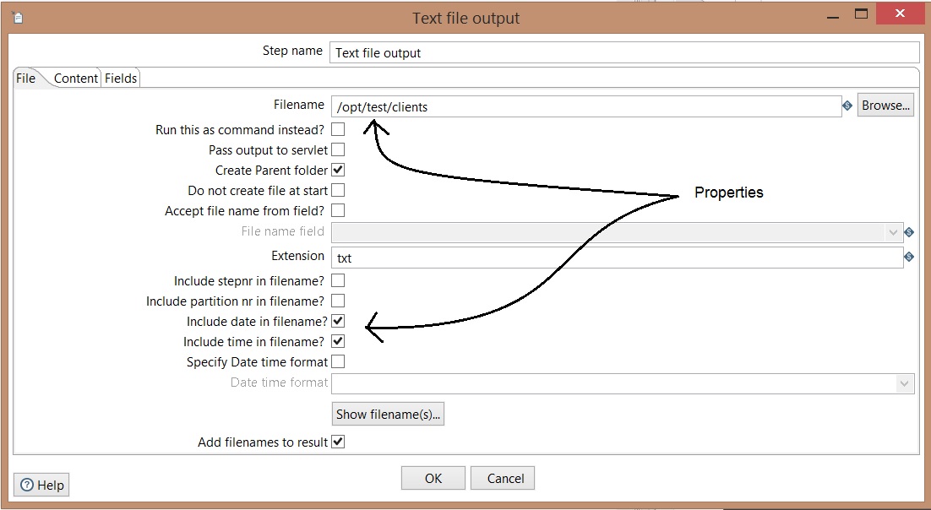Click the variable icon beside File name field
This screenshot has height=510, width=931.
click(909, 232)
